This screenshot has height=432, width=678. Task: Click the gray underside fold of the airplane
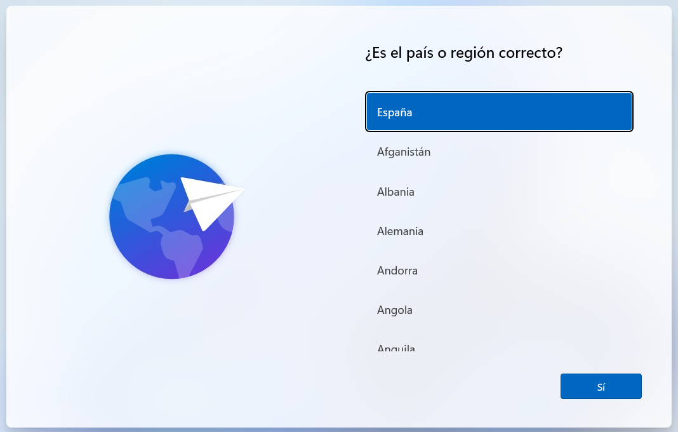point(189,206)
